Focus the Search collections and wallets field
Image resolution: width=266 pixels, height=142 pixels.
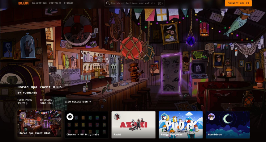[x=133, y=3]
